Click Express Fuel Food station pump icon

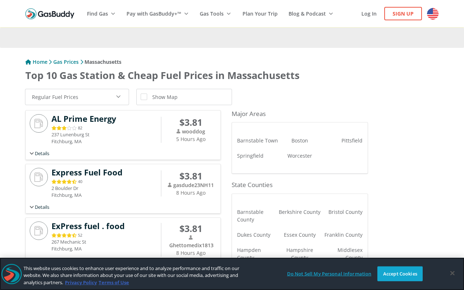point(39,177)
